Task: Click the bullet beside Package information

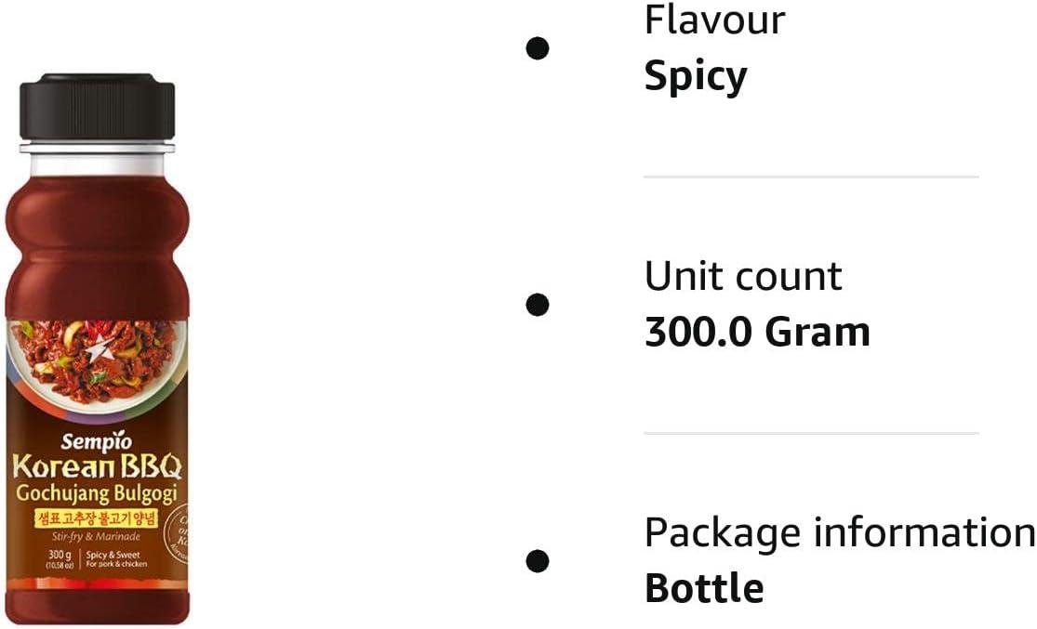Action: 537,561
